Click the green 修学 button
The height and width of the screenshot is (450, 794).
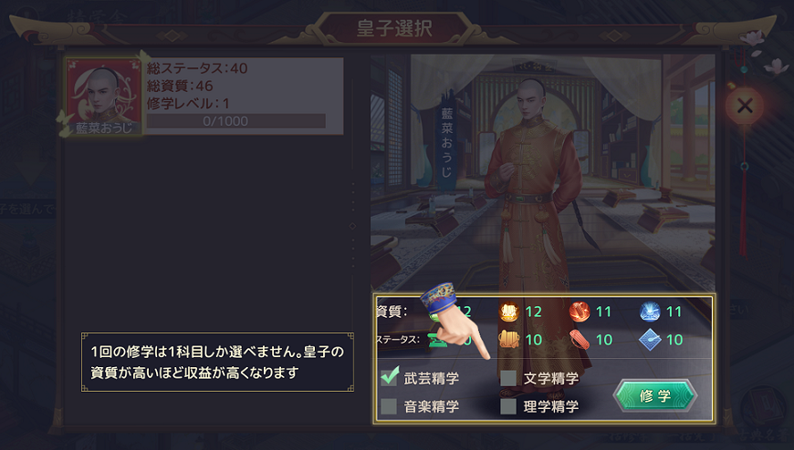pyautogui.click(x=655, y=395)
